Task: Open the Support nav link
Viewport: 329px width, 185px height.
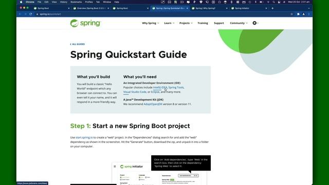Action: click(219, 23)
